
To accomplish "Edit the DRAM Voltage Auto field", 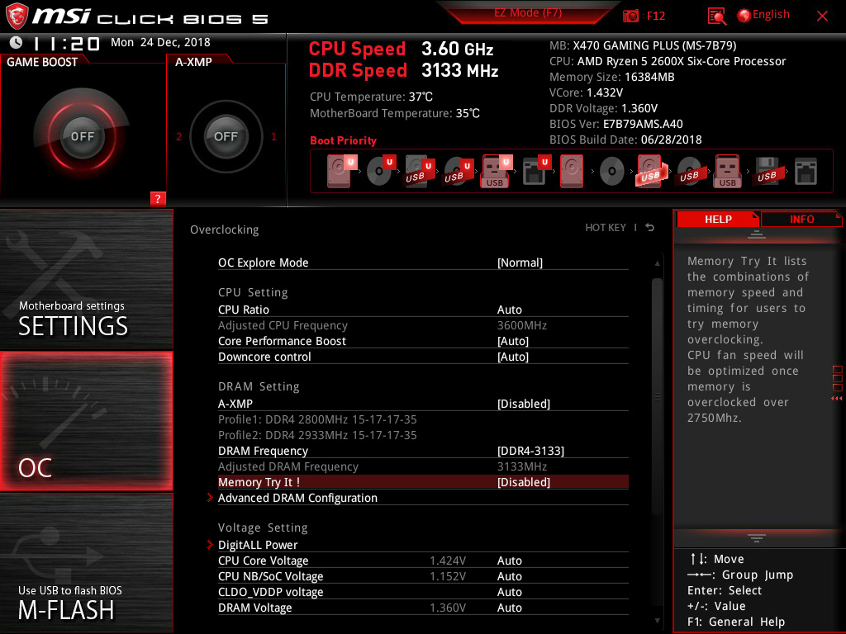I will [x=509, y=608].
